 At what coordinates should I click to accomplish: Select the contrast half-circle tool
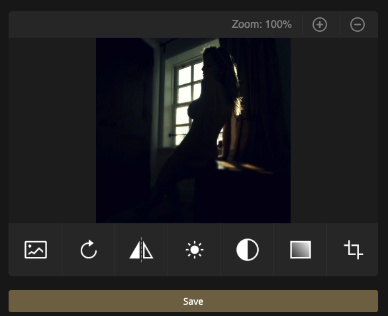248,250
